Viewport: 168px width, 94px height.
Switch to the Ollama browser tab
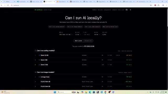pyautogui.click(x=9, y=2)
